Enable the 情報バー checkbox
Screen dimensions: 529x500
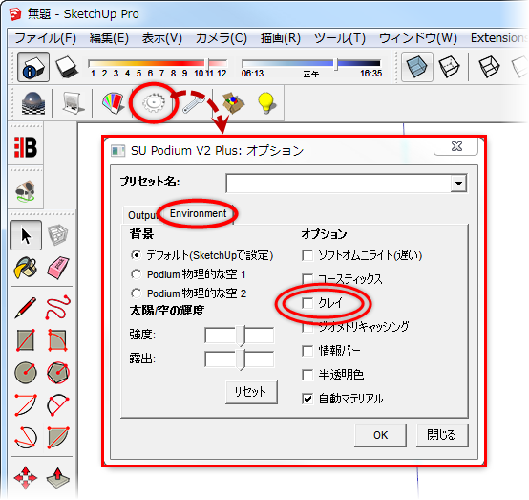[x=307, y=351]
